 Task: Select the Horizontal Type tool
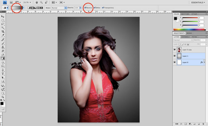[x=3, y=74]
